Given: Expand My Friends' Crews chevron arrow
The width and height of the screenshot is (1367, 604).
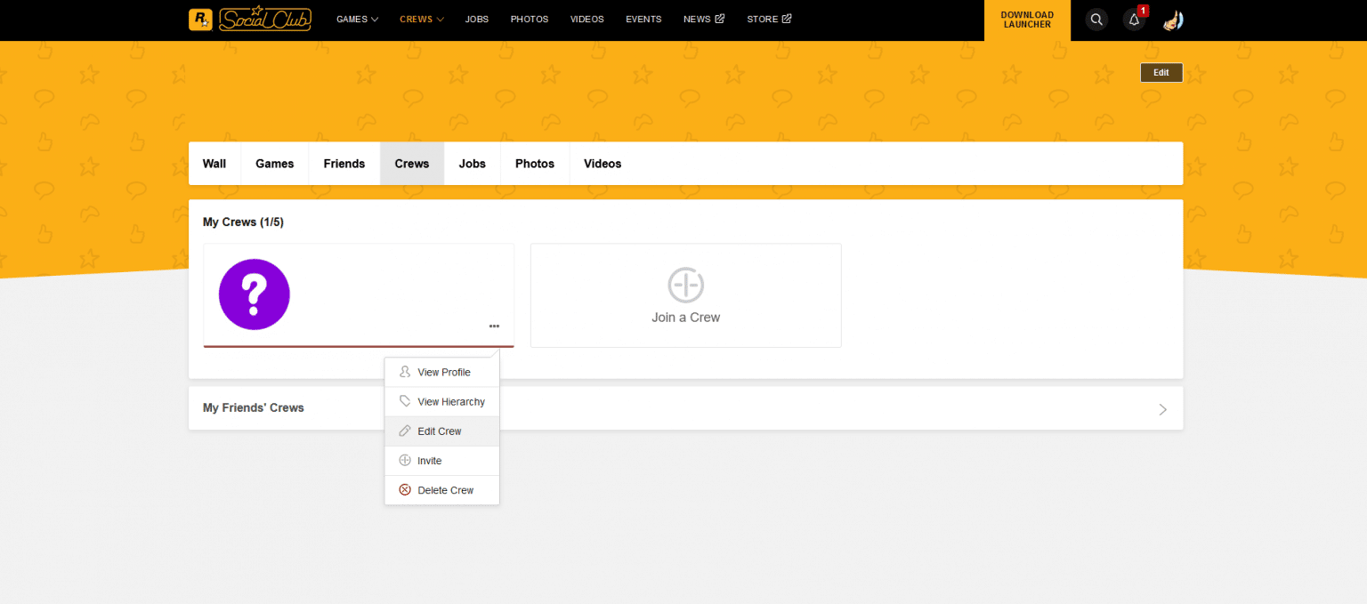Looking at the screenshot, I should pyautogui.click(x=1162, y=409).
